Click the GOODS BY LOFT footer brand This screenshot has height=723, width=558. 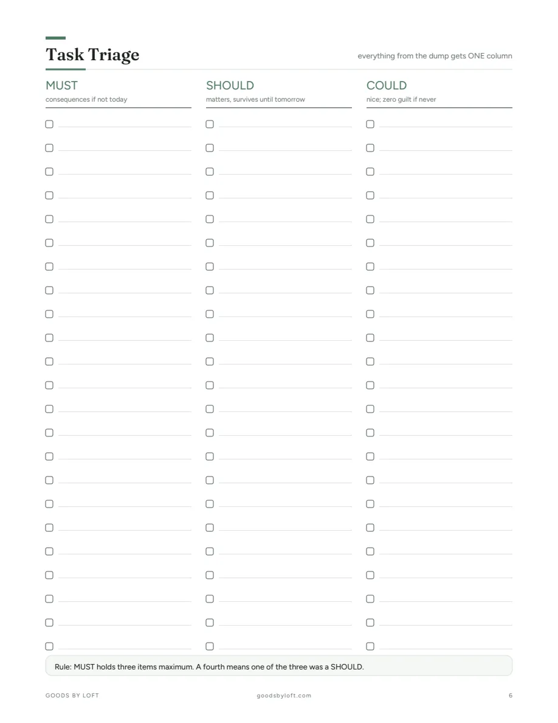(x=72, y=696)
